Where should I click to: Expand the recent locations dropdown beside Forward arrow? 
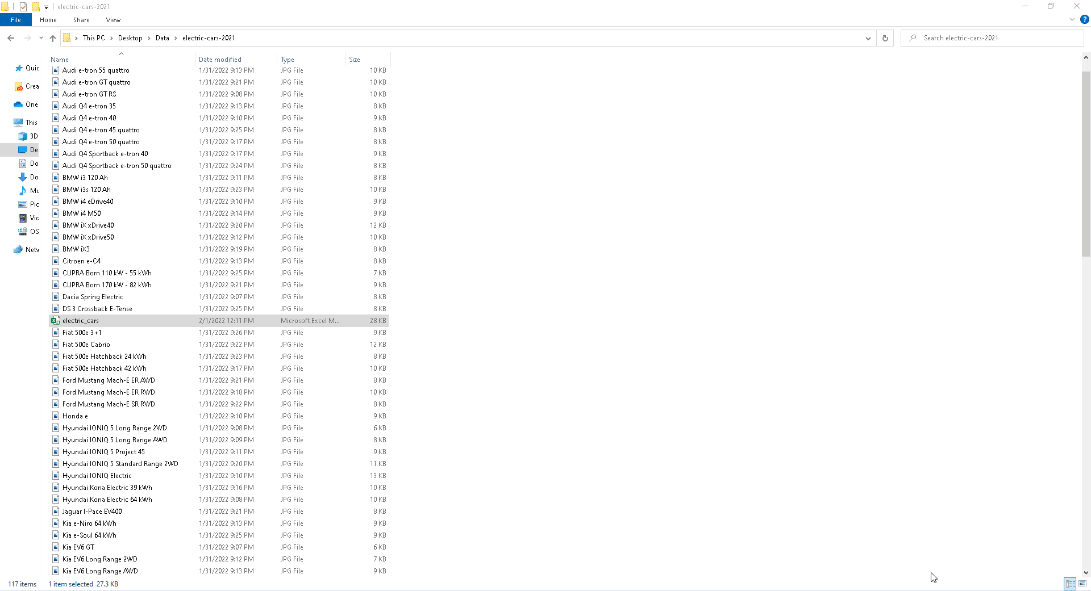tap(40, 38)
